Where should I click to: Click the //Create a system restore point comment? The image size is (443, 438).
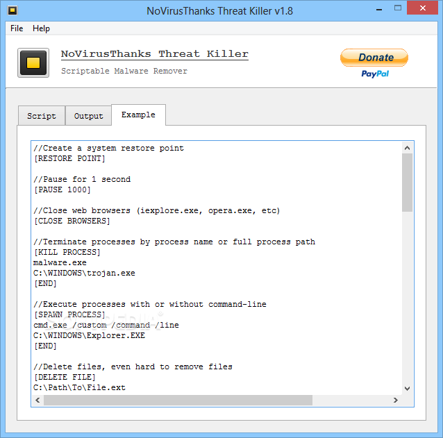coord(108,148)
